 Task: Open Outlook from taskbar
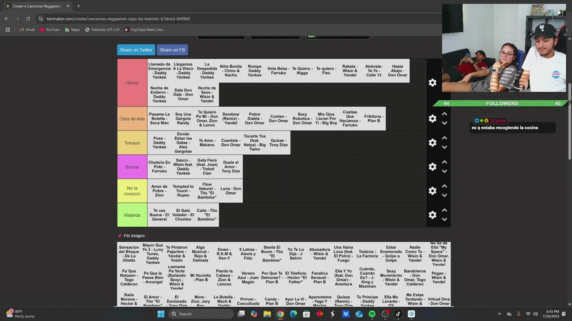[359, 314]
